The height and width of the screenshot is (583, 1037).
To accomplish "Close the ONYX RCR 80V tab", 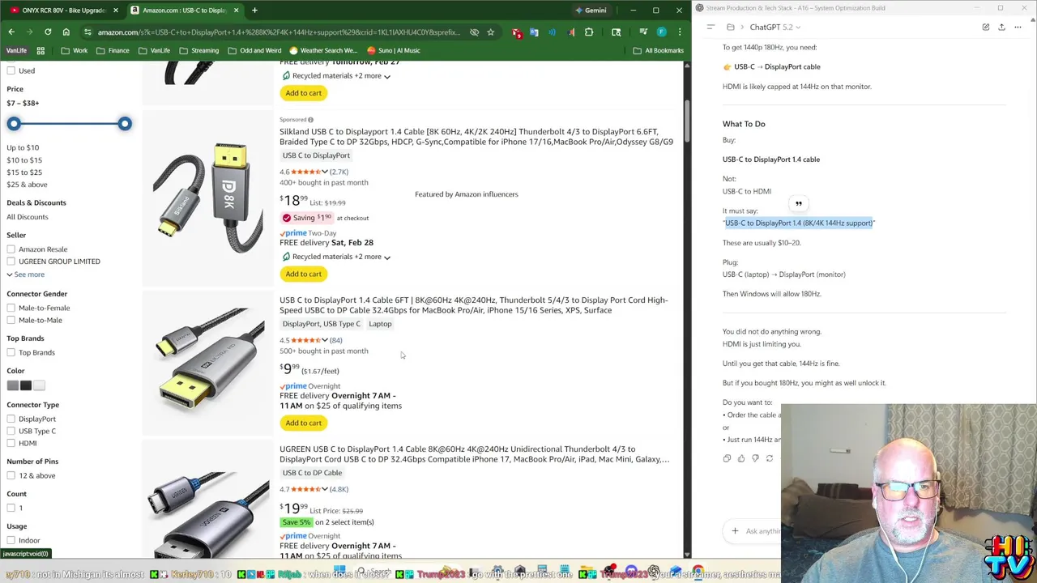I will pyautogui.click(x=115, y=11).
